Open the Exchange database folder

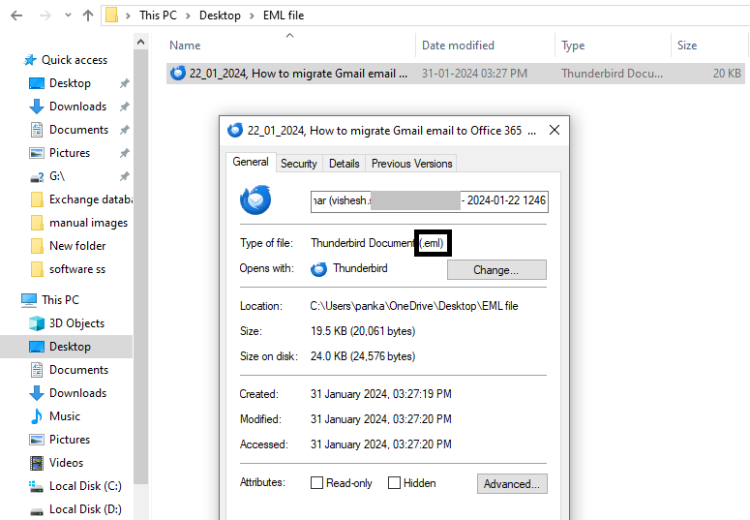point(90,199)
